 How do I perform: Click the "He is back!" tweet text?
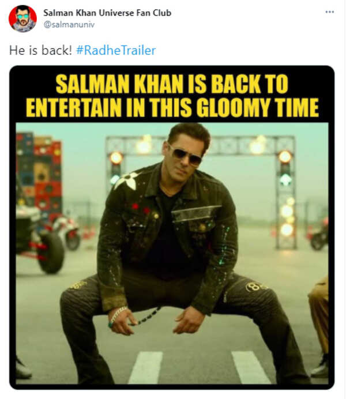40,50
